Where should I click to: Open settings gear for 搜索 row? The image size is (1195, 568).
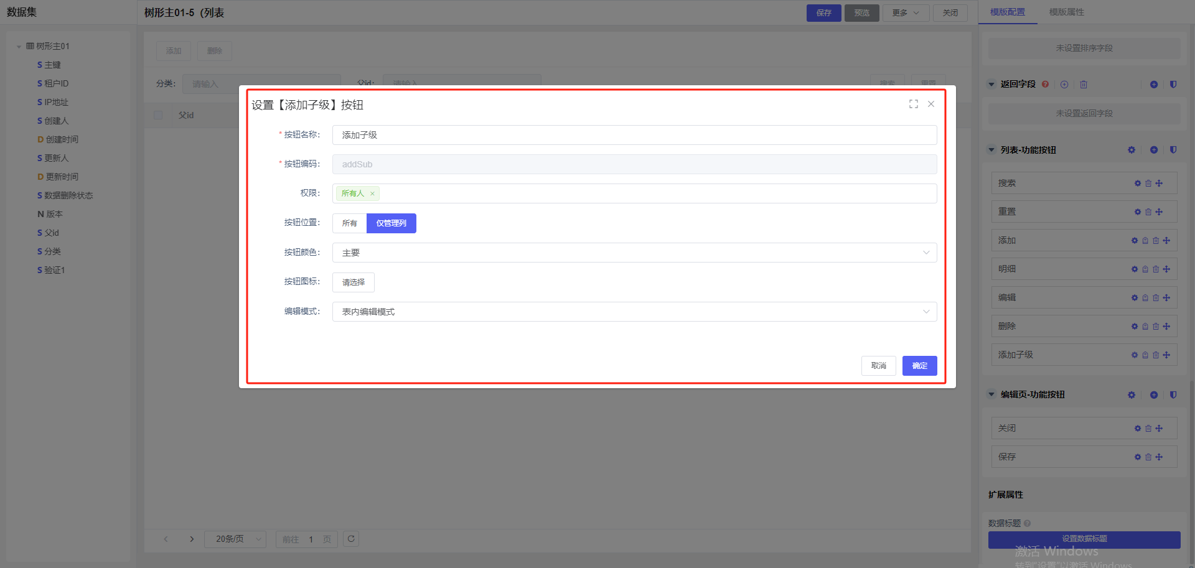[x=1137, y=184]
